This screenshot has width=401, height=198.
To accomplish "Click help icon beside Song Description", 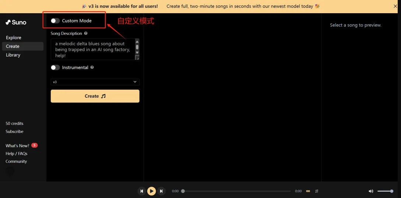I will click(x=86, y=33).
